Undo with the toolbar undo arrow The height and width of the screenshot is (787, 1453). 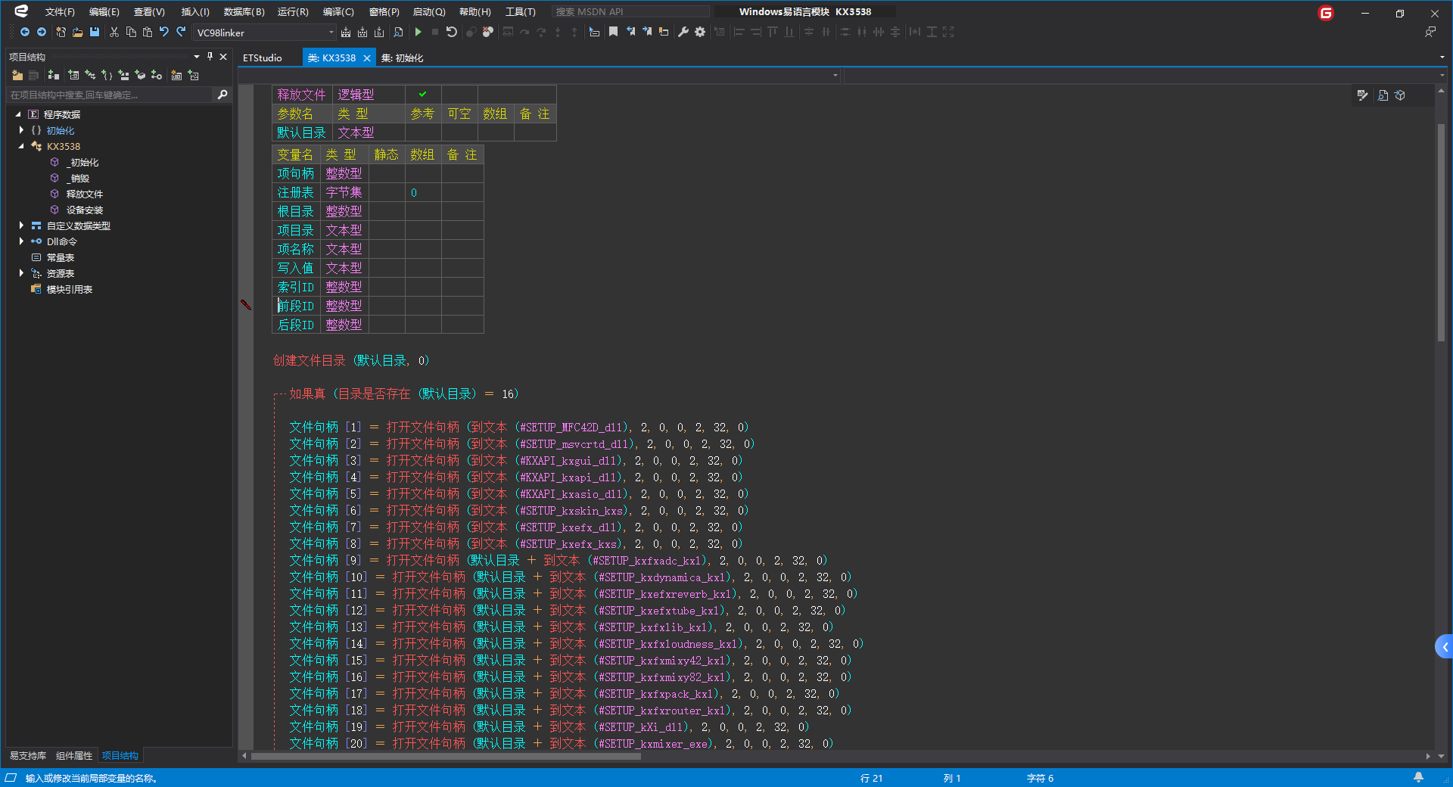point(164,32)
